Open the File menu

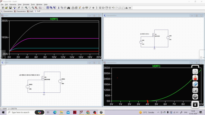(2, 4)
